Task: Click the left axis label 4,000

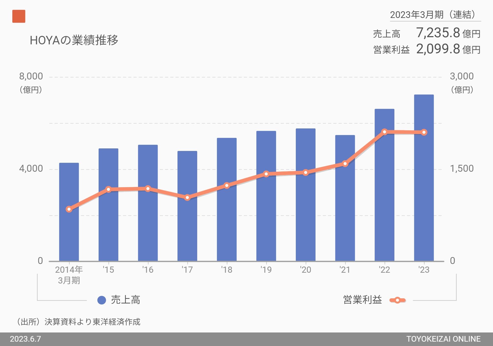Action: tap(31, 169)
